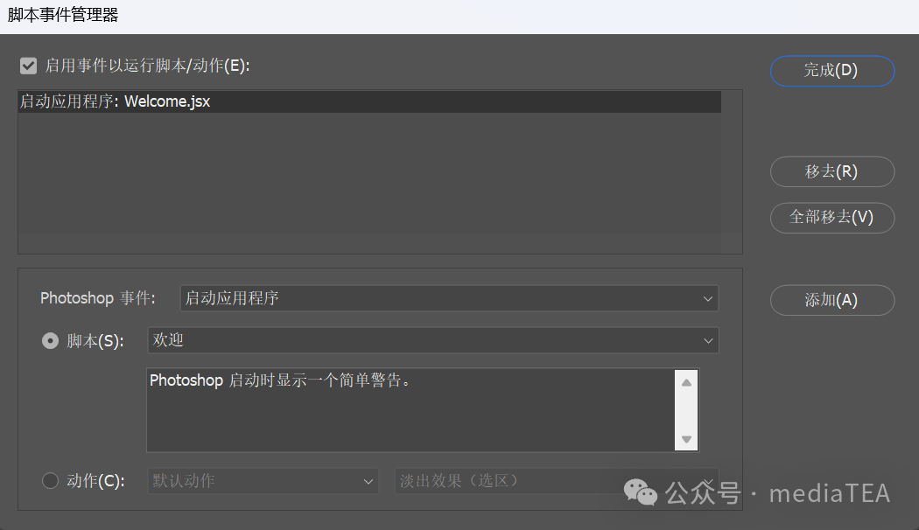Select the 脚本(S) radio button
Image resolution: width=919 pixels, height=530 pixels.
(x=51, y=340)
